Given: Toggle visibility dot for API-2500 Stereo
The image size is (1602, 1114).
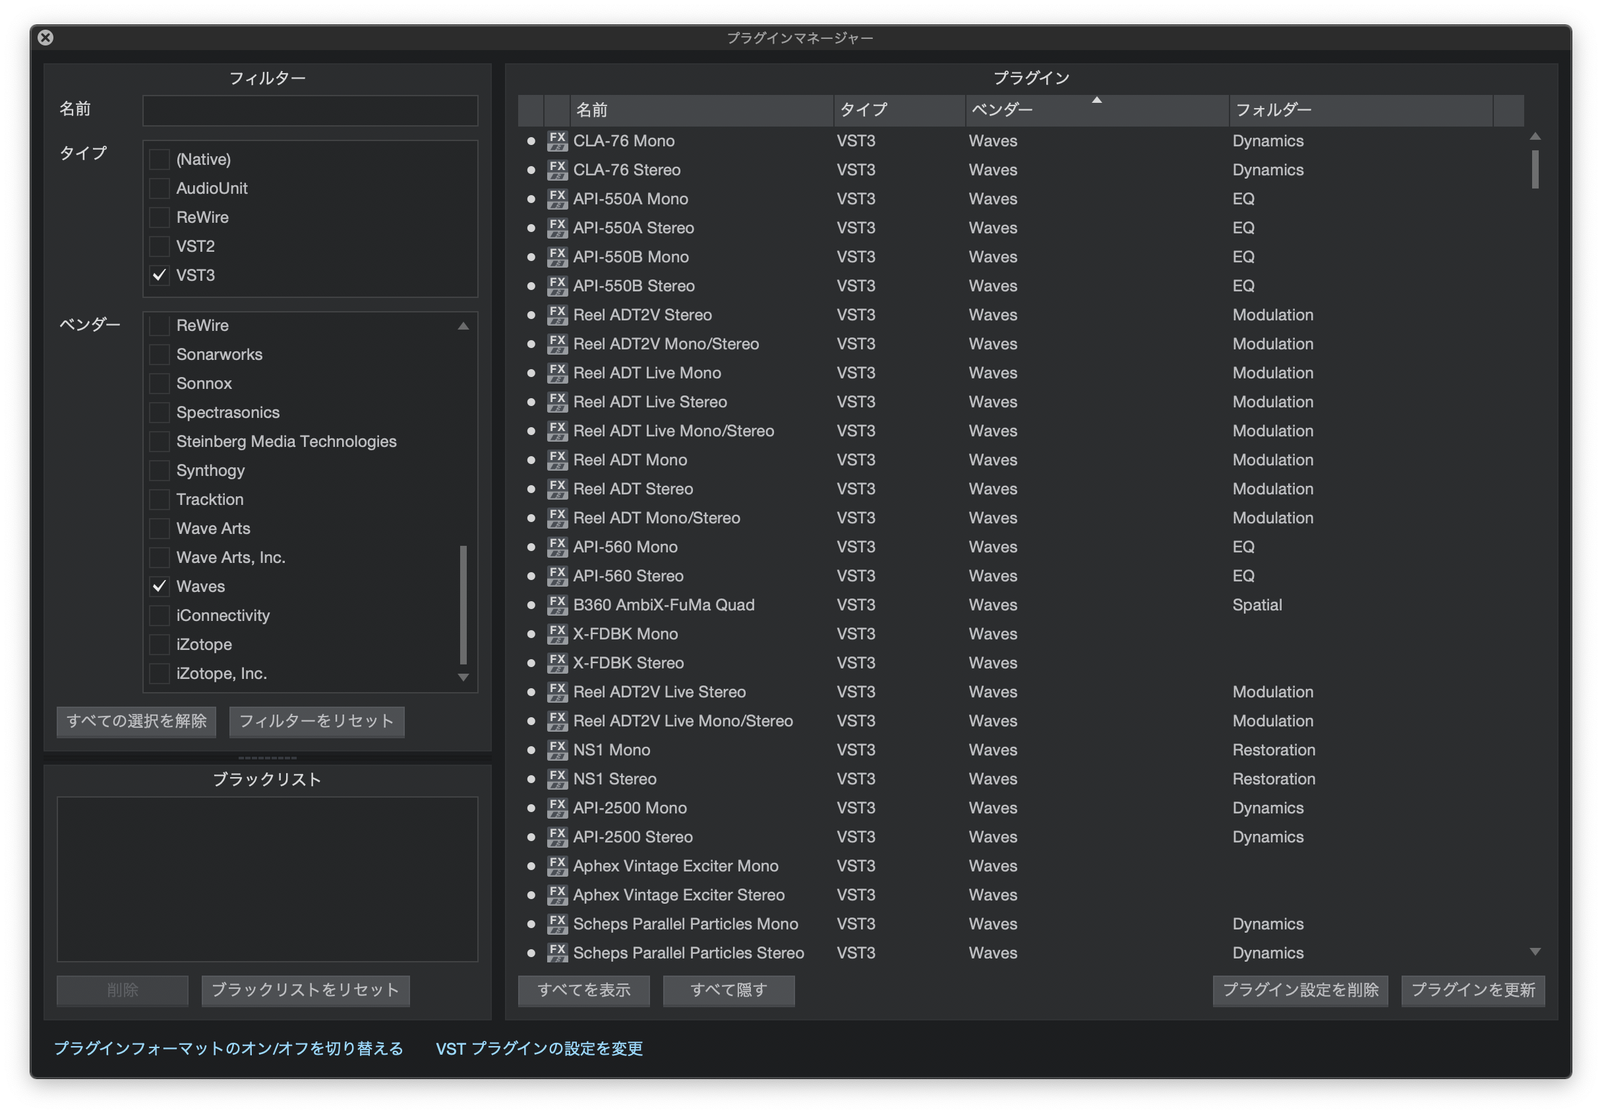Looking at the screenshot, I should (531, 837).
